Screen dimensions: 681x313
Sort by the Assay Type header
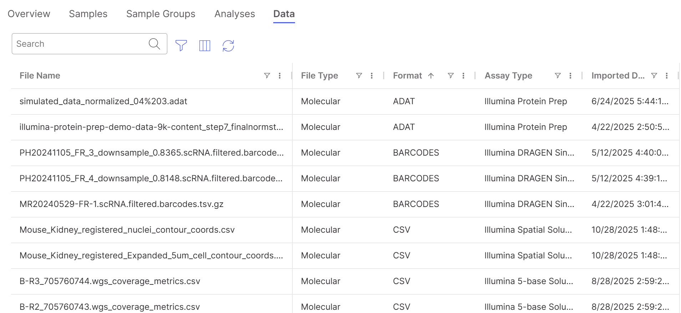tap(508, 76)
